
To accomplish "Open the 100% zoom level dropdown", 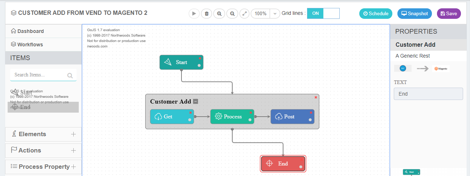I will tap(275, 13).
